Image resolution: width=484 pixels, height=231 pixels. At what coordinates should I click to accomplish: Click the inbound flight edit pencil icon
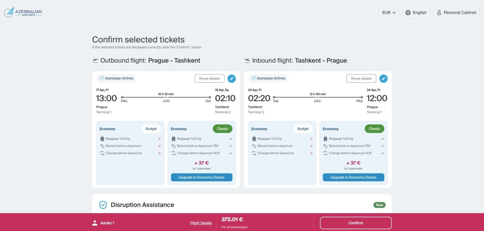384,78
